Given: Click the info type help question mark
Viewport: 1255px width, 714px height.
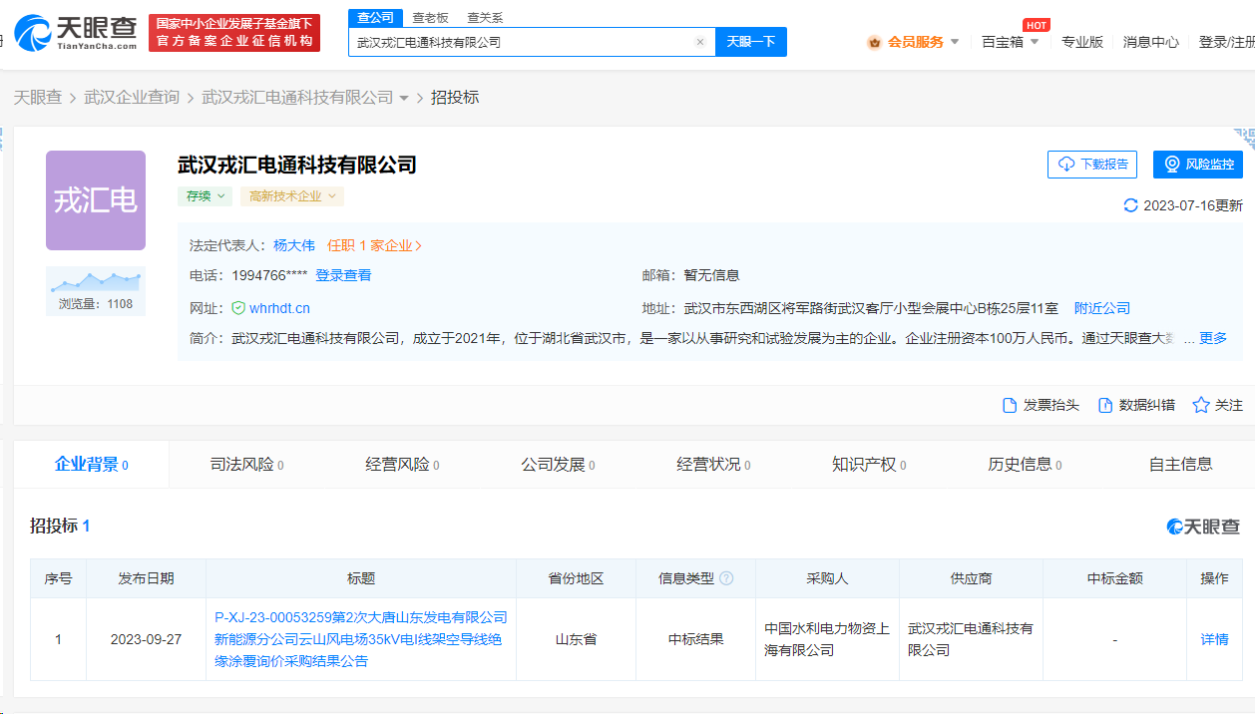Looking at the screenshot, I should click(x=726, y=578).
